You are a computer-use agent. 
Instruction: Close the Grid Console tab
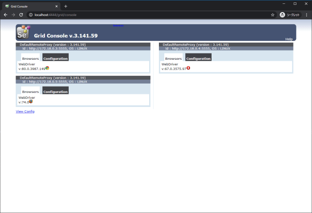click(x=57, y=6)
